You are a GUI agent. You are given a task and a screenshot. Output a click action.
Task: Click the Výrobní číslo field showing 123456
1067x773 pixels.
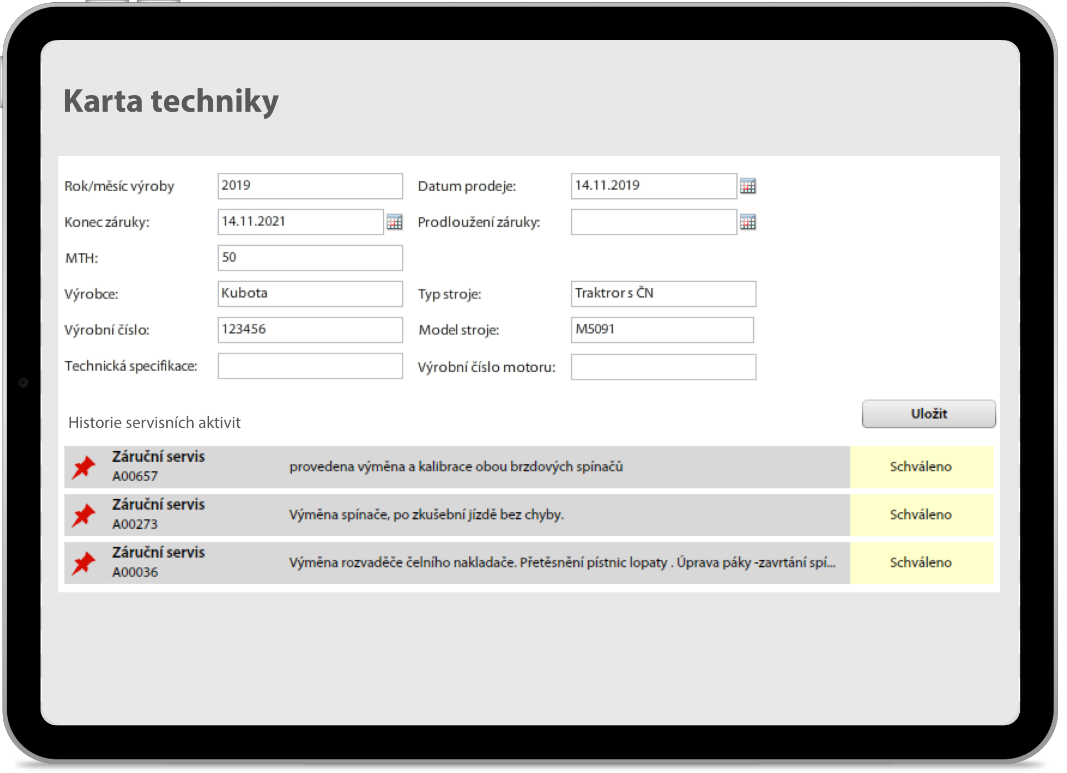(x=310, y=330)
